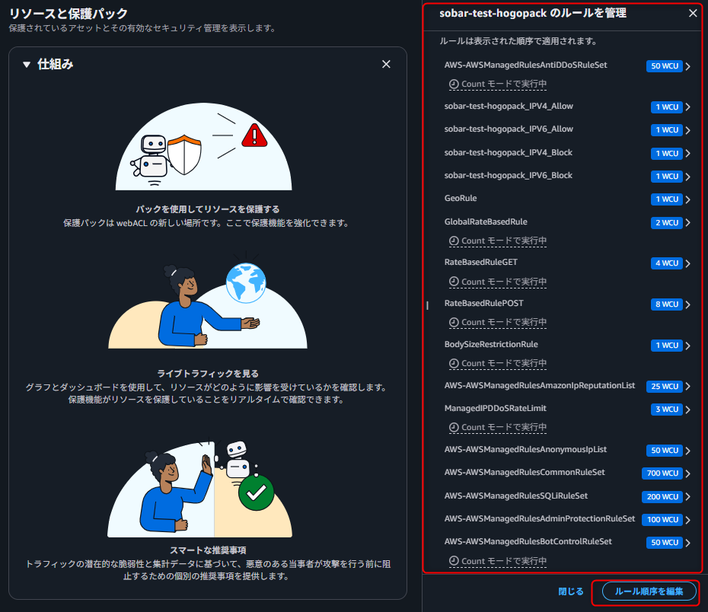
Task: Click GlobalRateBasedRule Count mode clock icon
Action: point(454,241)
